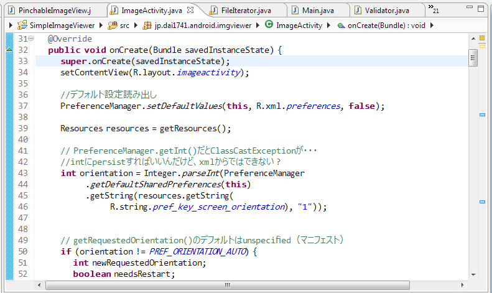Image resolution: width=492 pixels, height=293 pixels.
Task: Click the vertical scrollbar up arrow
Action: 473,39
